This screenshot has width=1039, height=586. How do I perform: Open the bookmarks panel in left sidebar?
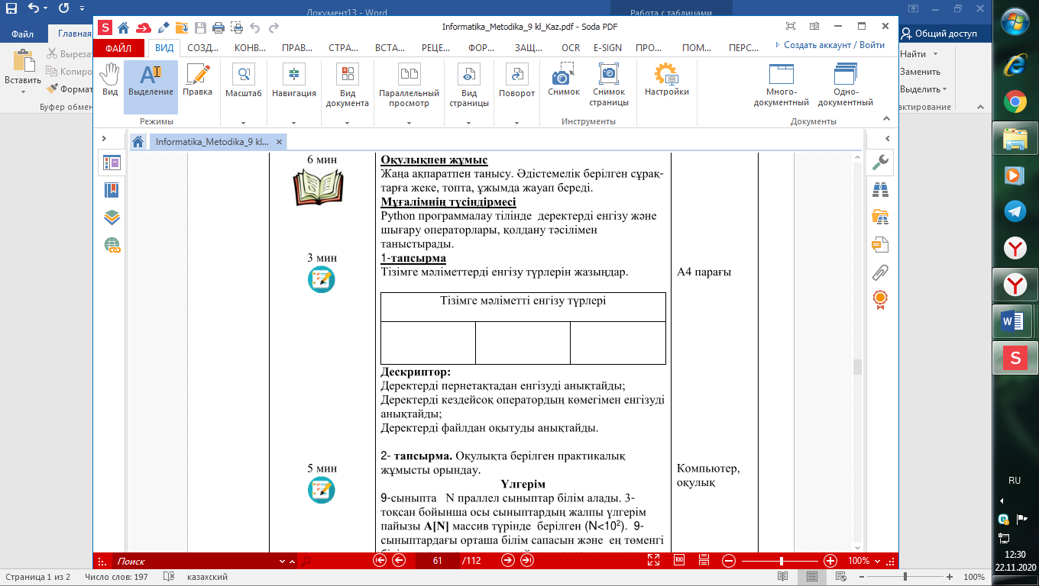tap(112, 190)
